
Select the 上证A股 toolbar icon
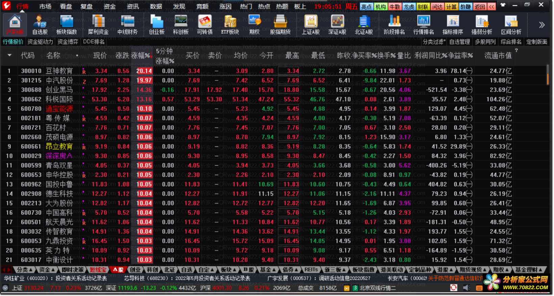[x=311, y=25]
